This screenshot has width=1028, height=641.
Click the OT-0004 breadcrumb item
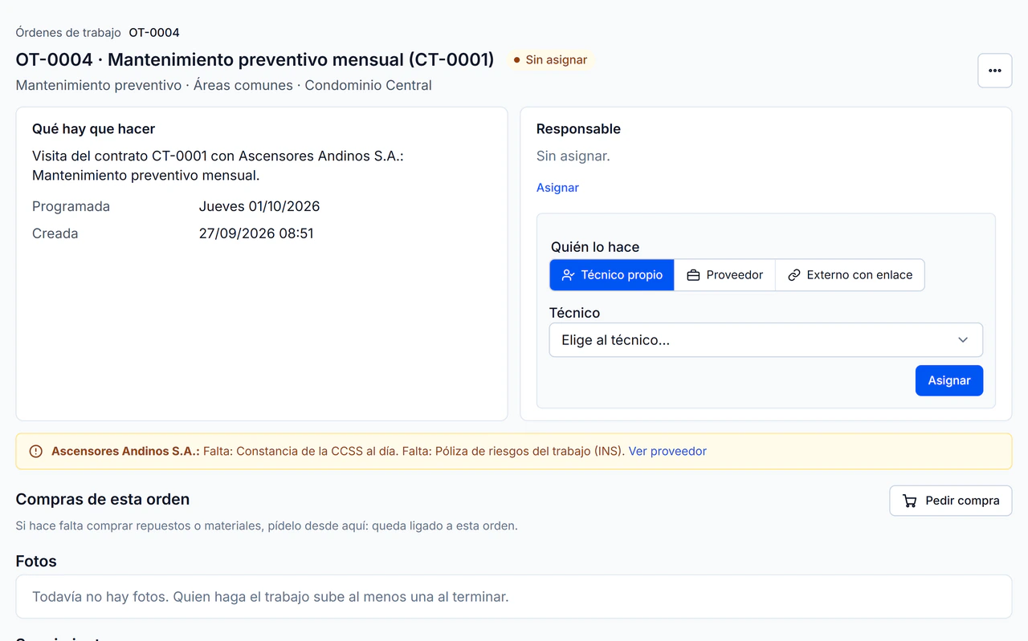154,33
